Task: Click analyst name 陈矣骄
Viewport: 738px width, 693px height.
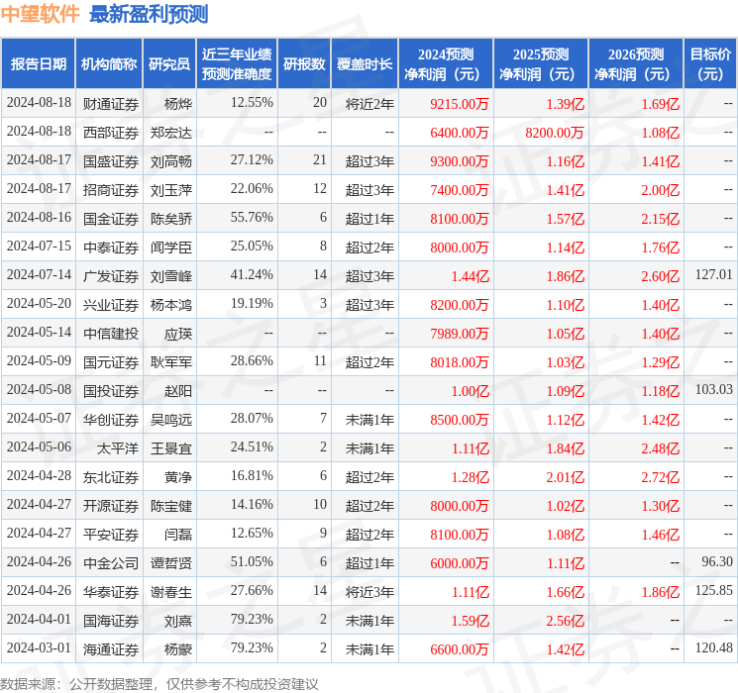Action: tap(171, 219)
